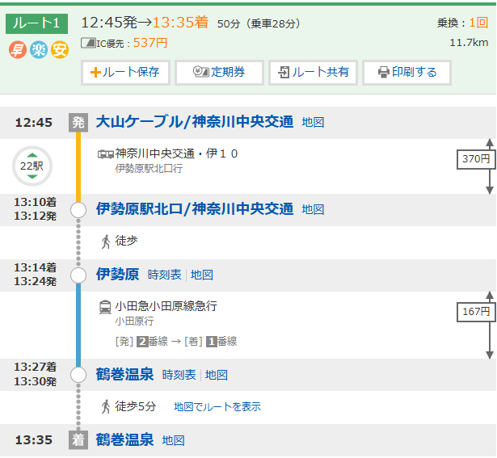Expand the 22駅 stops list
The width and height of the screenshot is (497, 458).
[x=32, y=166]
